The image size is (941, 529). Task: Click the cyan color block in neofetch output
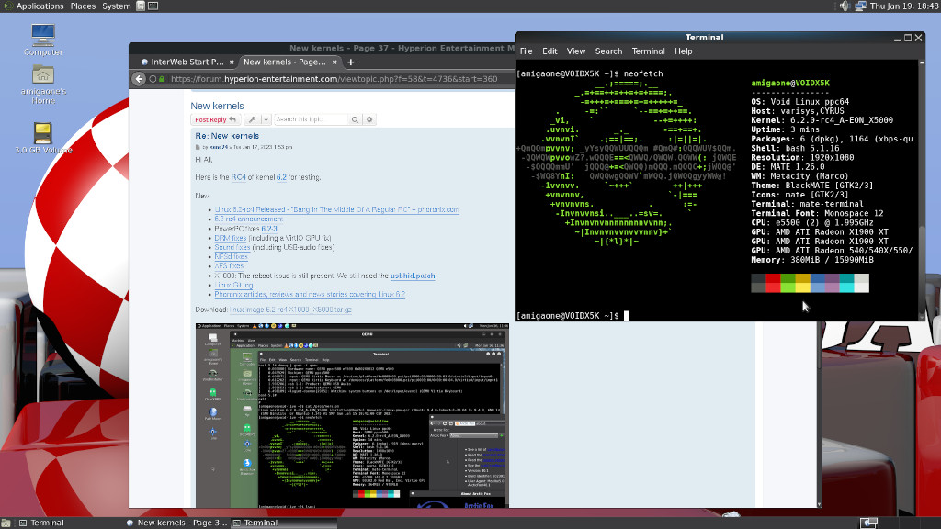click(846, 283)
